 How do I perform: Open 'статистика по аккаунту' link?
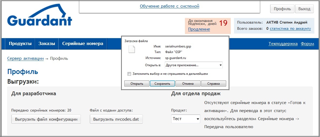tap(290, 28)
